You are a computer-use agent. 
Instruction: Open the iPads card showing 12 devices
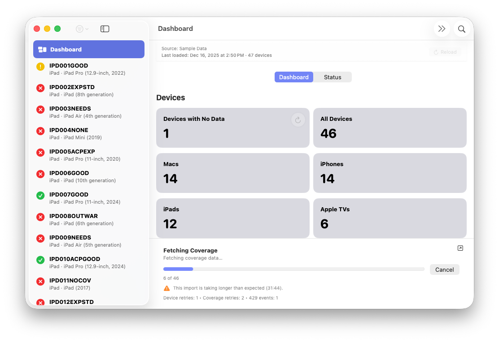(x=232, y=218)
